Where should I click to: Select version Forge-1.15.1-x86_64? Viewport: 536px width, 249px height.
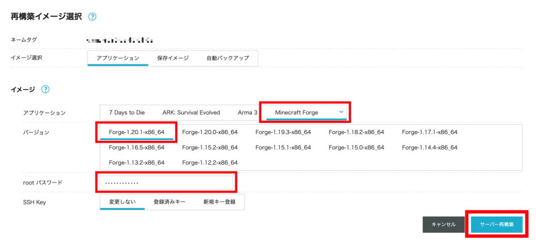click(283, 148)
